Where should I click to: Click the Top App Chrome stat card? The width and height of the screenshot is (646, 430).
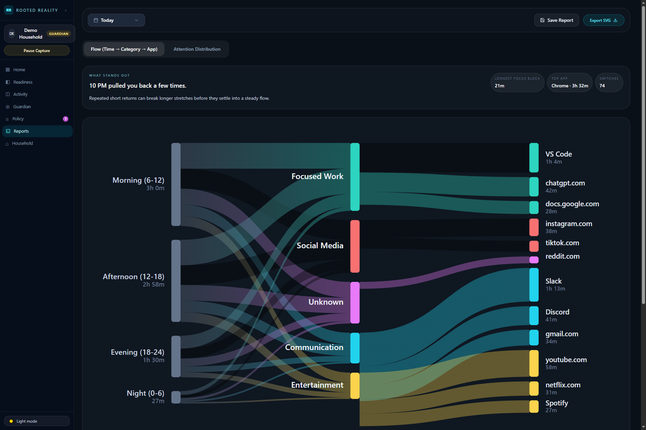click(569, 82)
